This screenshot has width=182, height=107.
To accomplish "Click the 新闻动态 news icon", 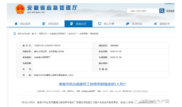I will (x=44, y=24).
